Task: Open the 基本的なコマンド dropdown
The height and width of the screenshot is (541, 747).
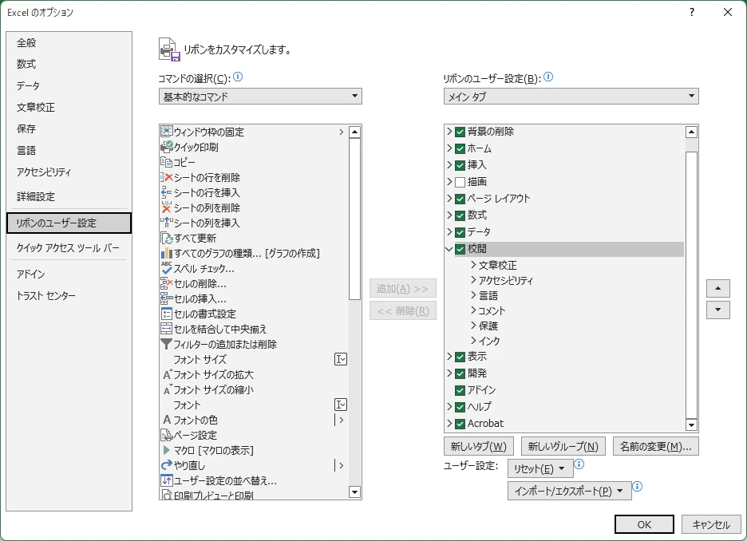Action: coord(260,97)
